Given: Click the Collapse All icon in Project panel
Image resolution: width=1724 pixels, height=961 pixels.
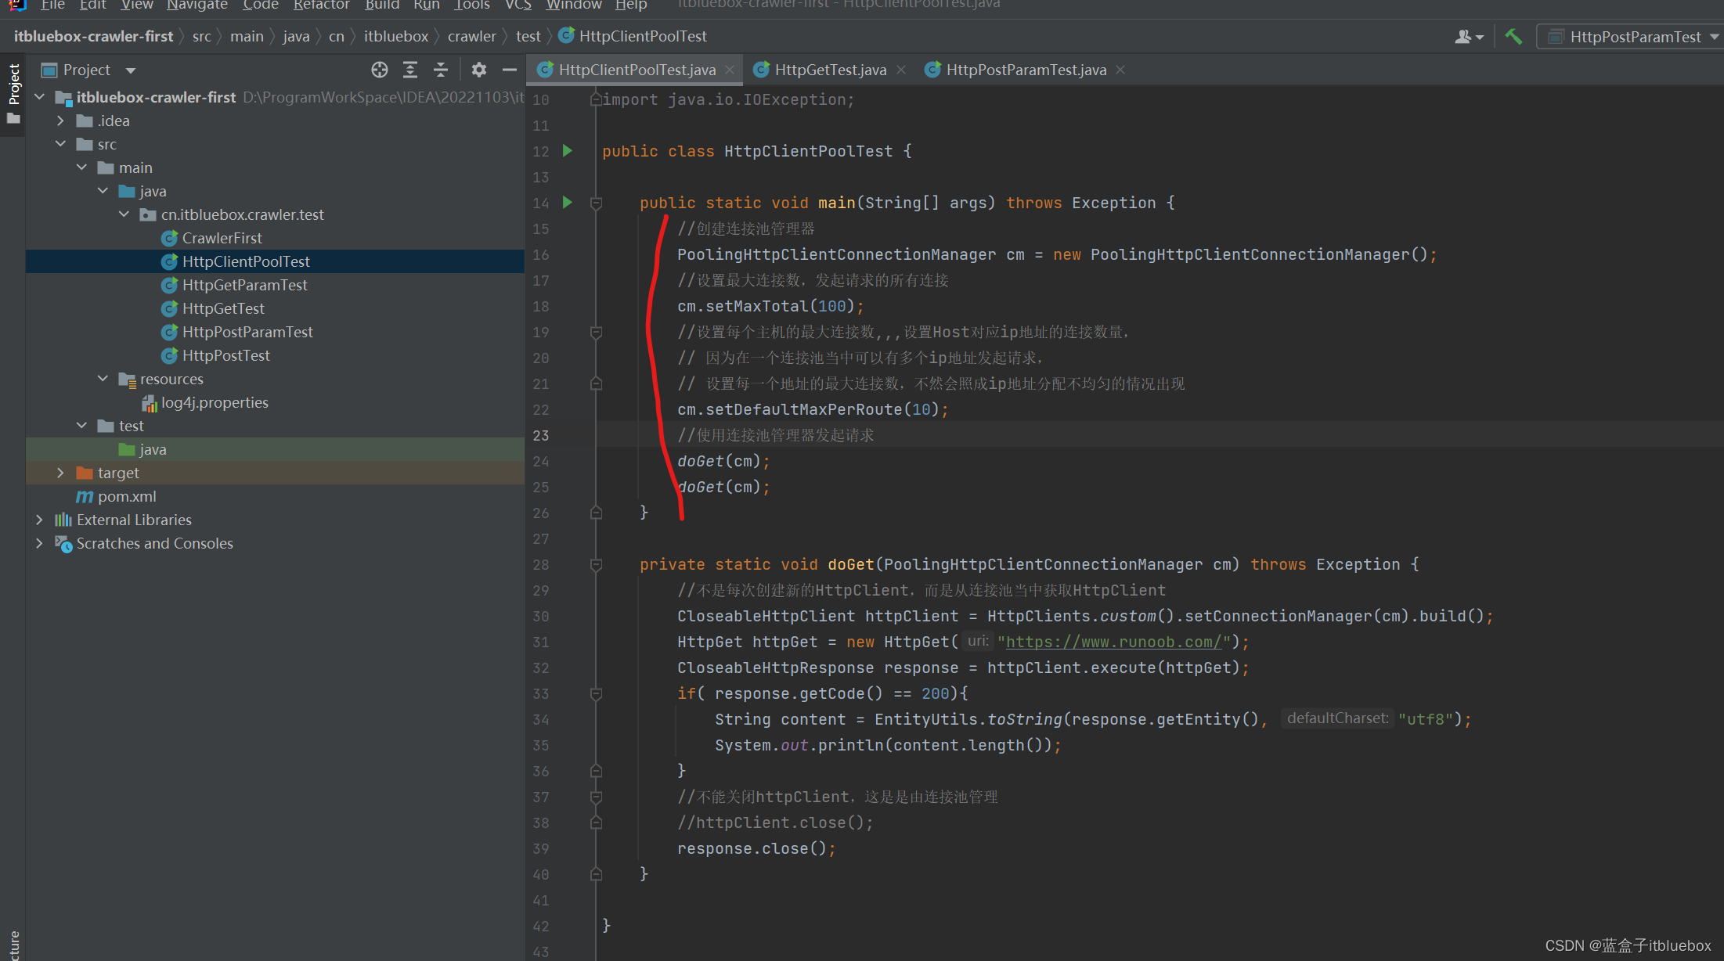Looking at the screenshot, I should point(441,70).
